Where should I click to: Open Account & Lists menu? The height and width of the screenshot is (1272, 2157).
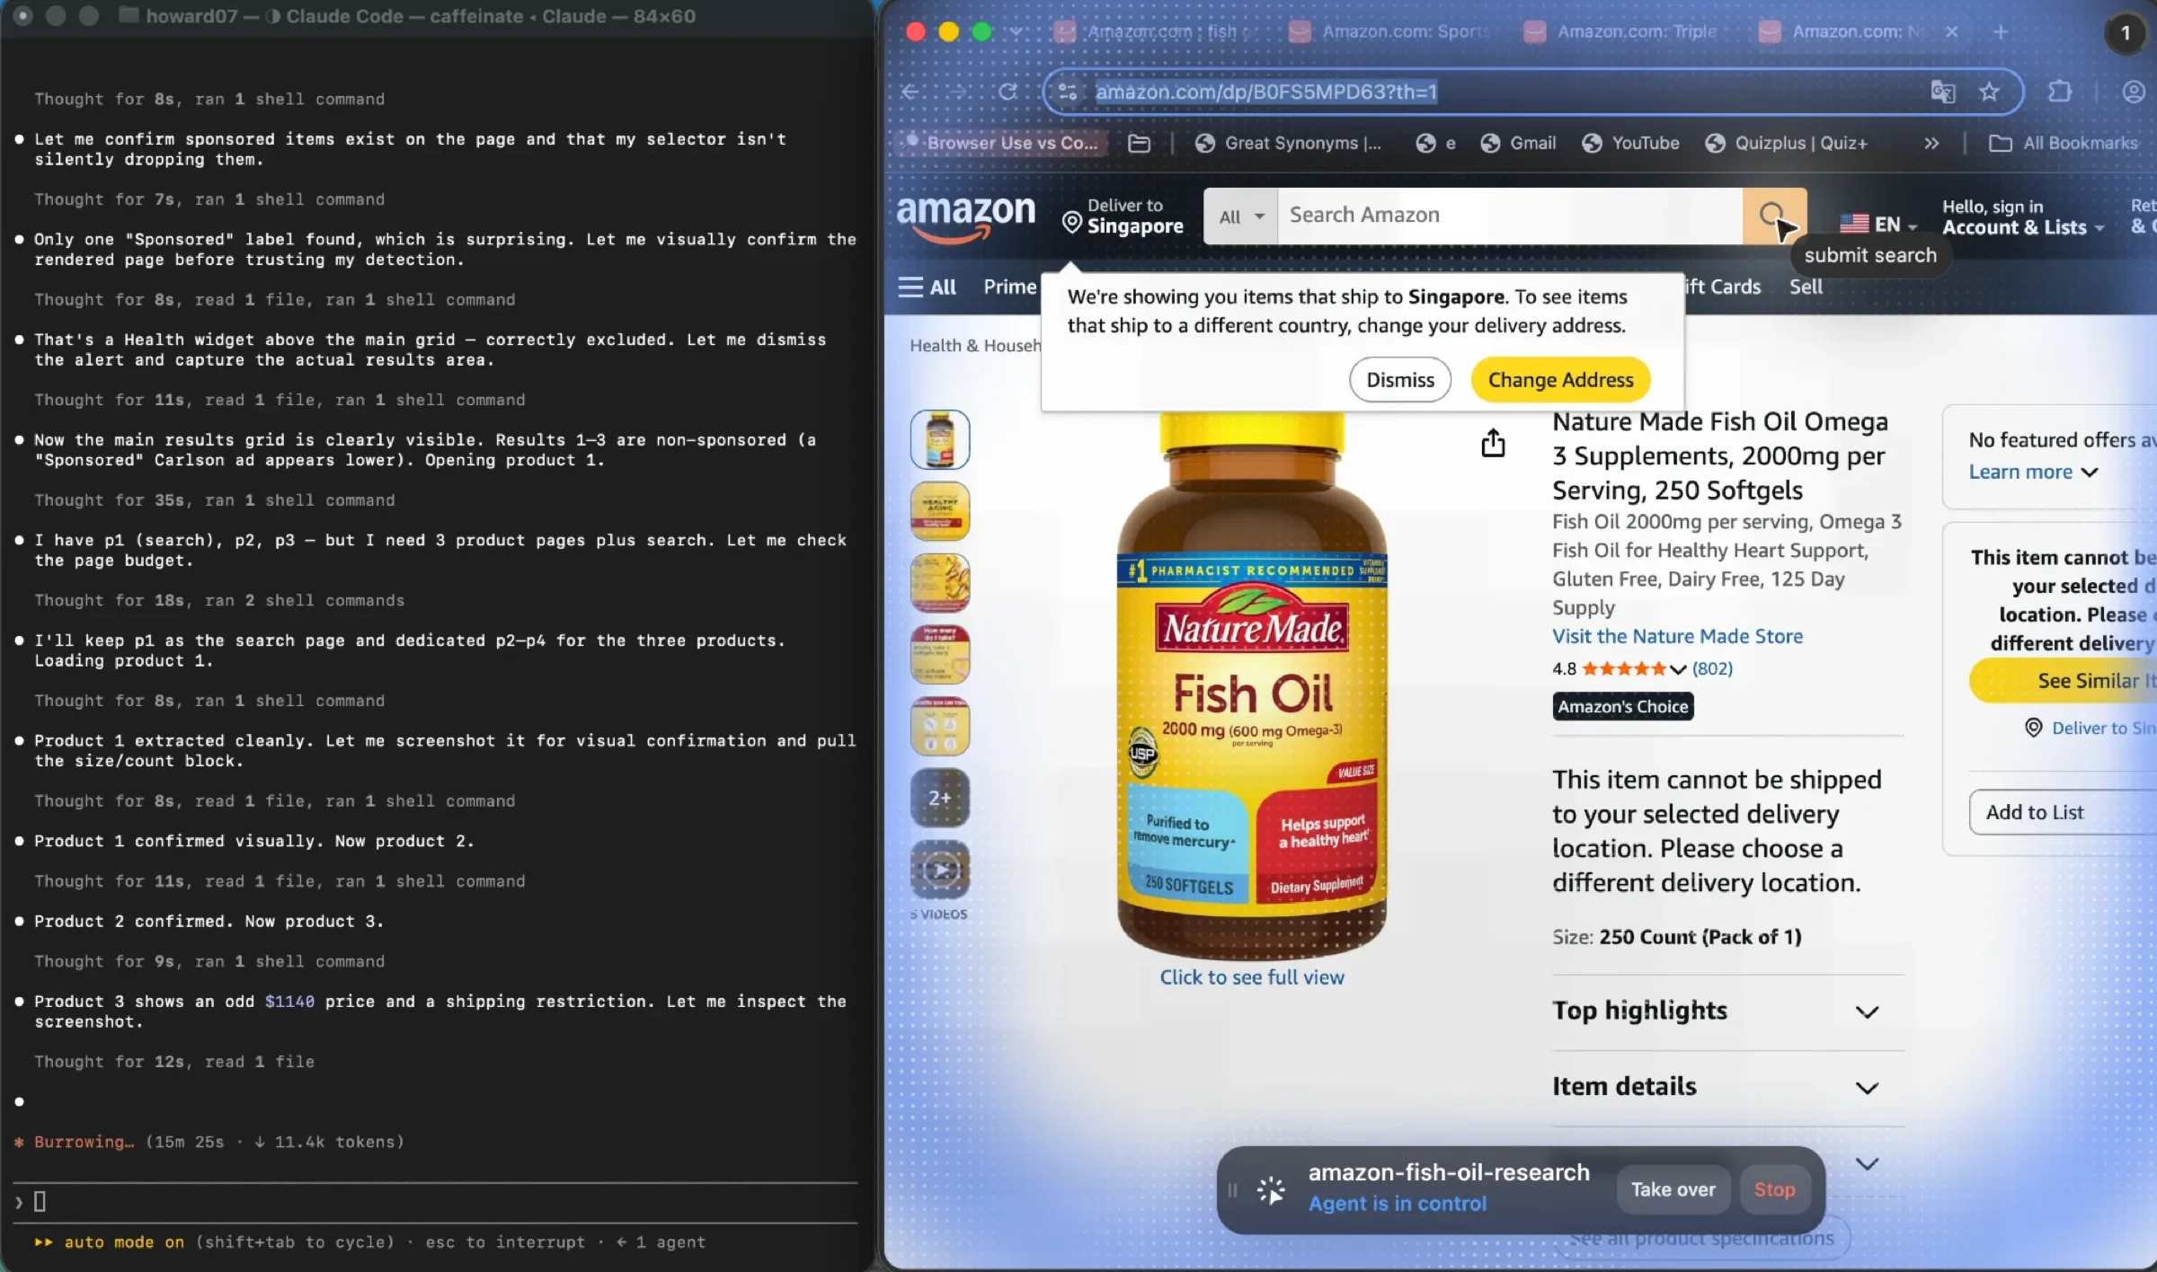(2023, 218)
